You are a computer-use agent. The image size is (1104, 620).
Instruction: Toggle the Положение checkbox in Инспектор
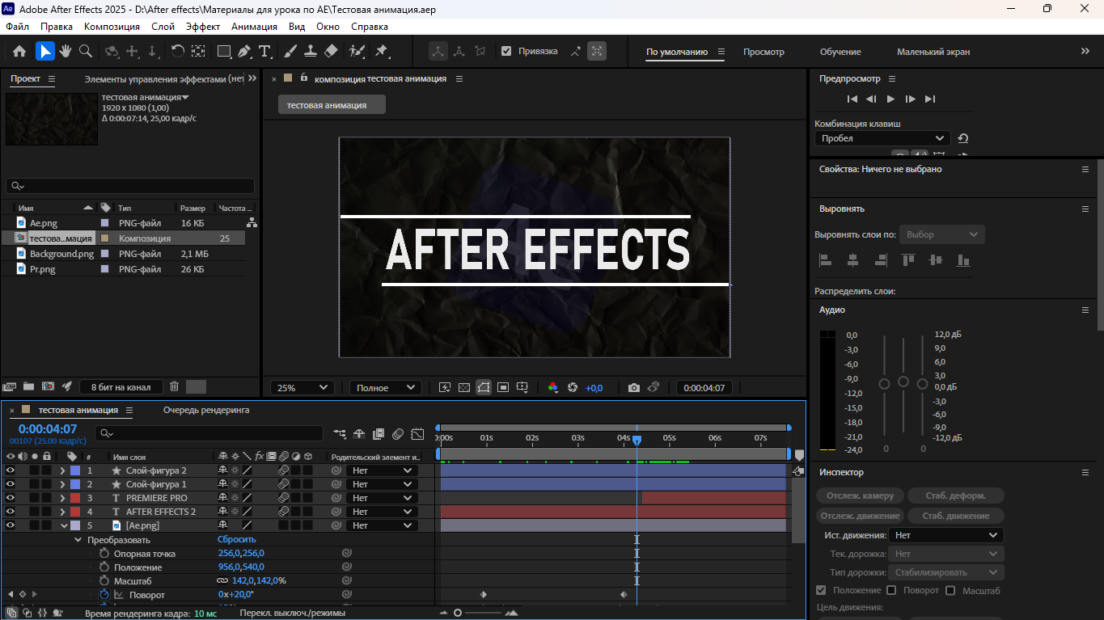822,590
